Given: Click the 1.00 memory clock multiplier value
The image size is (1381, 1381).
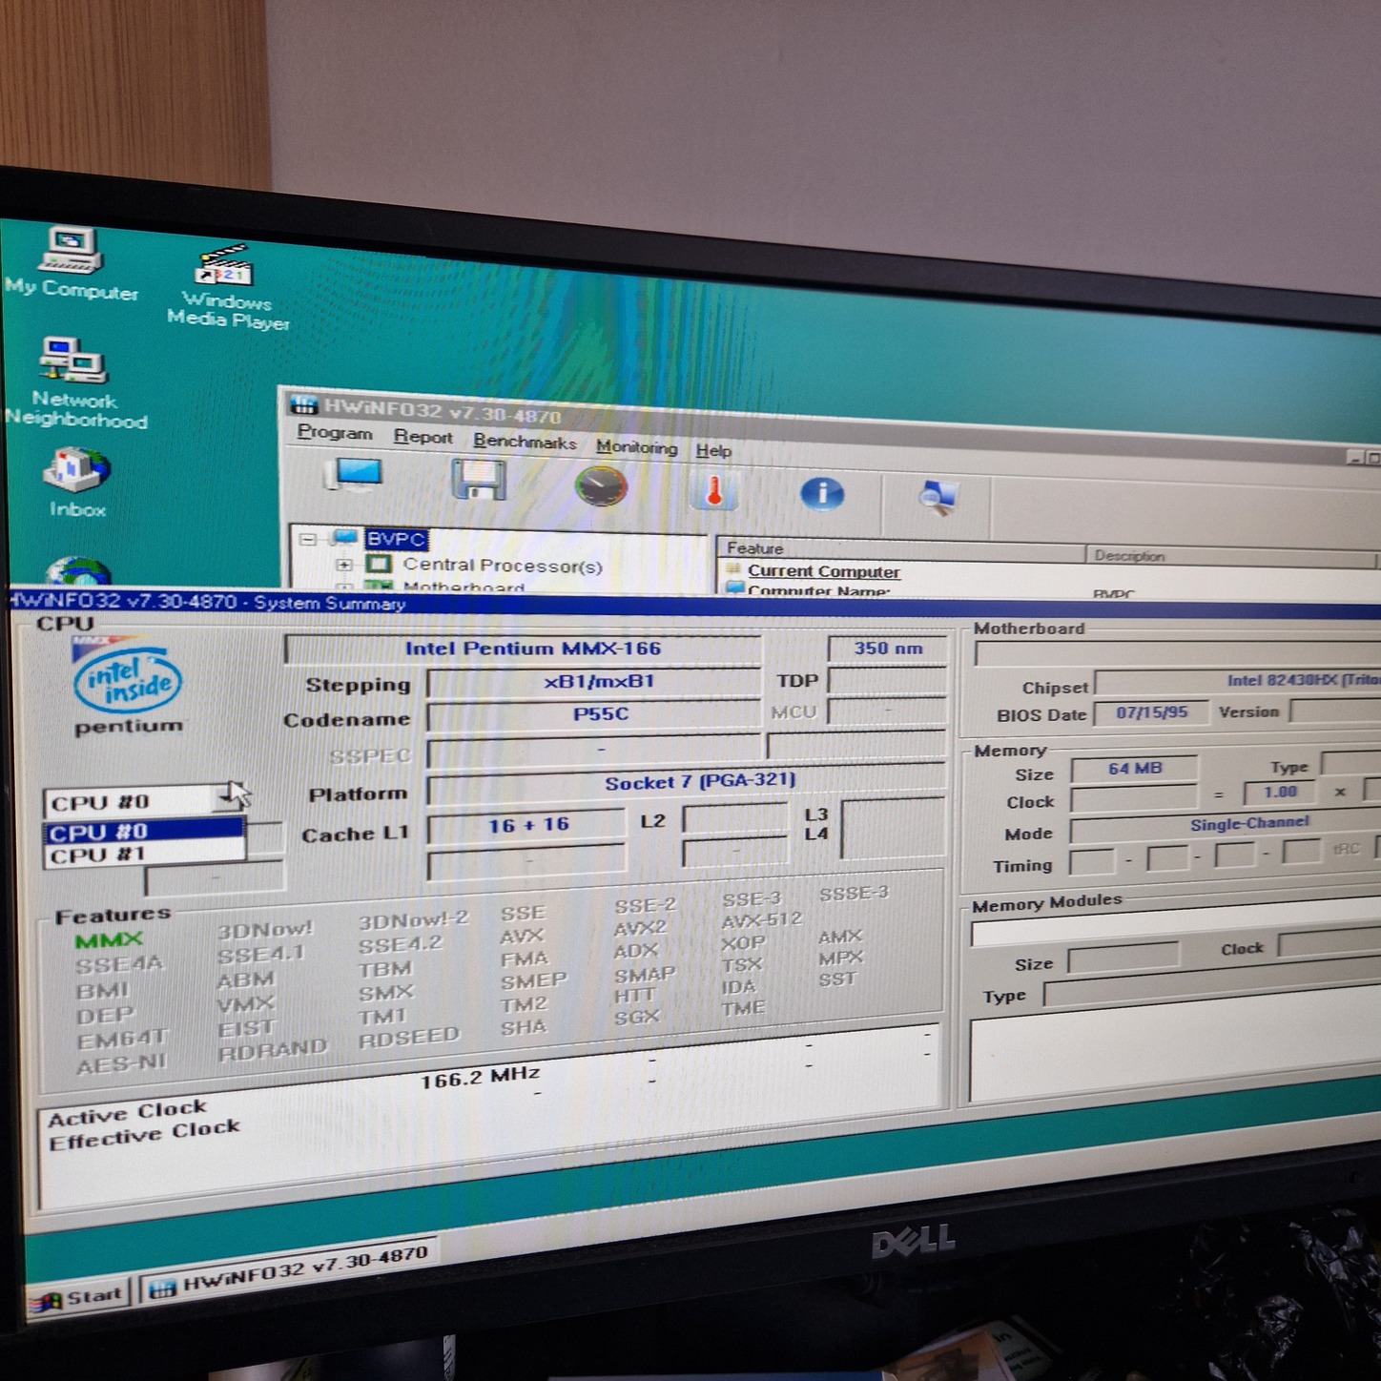Looking at the screenshot, I should click(x=1279, y=792).
